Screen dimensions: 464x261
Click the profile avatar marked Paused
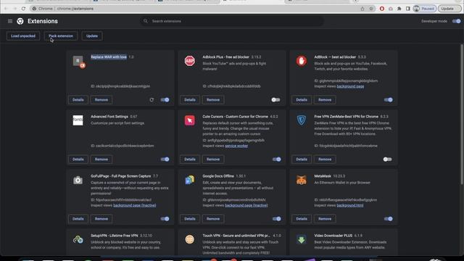click(x=425, y=9)
